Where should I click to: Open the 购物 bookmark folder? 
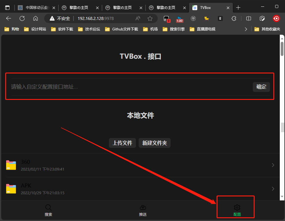tap(12, 29)
